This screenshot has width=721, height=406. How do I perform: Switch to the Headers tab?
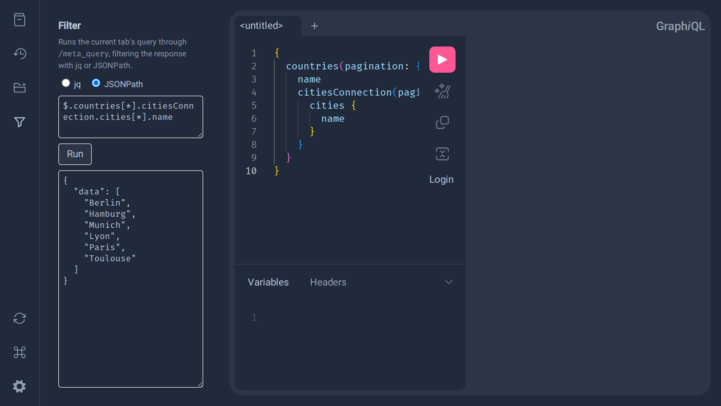328,282
